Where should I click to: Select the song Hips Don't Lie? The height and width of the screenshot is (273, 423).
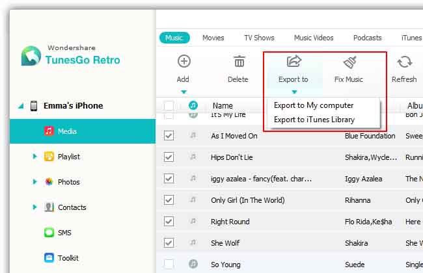(232, 157)
